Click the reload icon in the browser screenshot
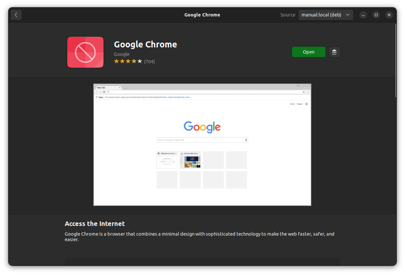 pos(104,92)
